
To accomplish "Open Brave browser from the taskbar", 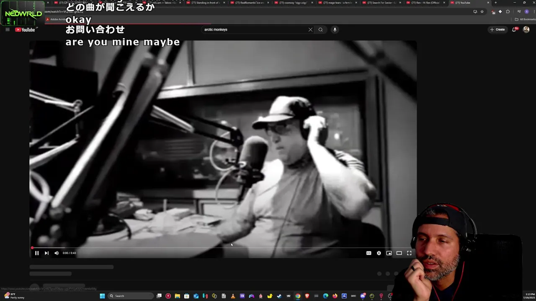I will click(x=307, y=296).
